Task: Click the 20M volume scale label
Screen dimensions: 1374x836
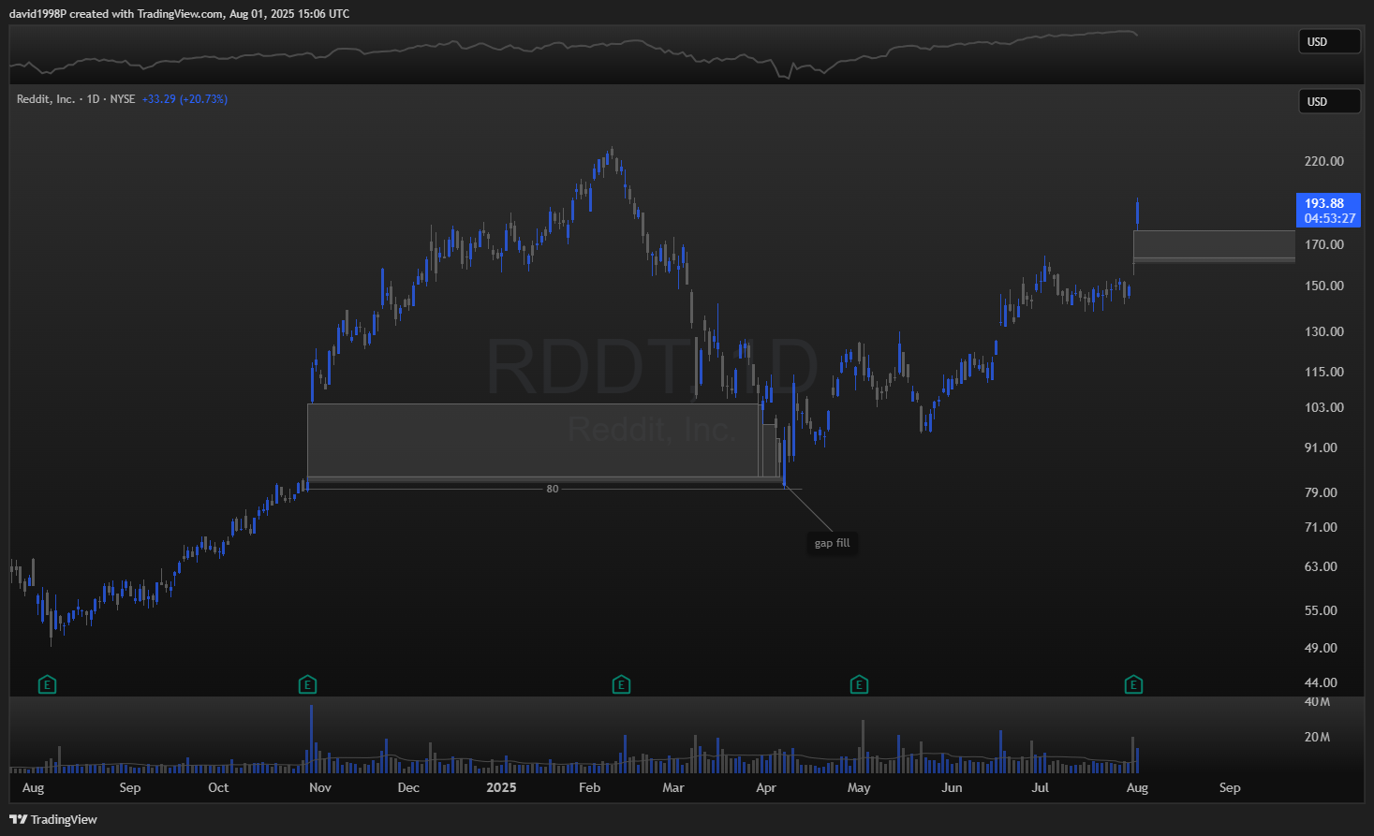Action: (x=1317, y=737)
